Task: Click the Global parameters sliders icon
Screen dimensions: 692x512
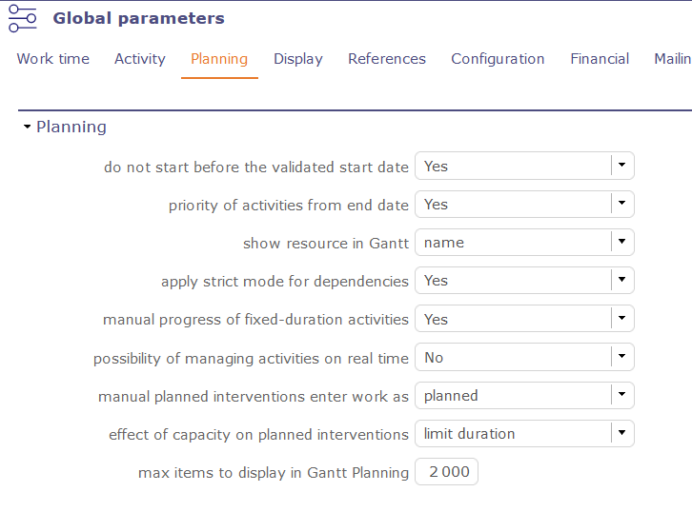Action: (22, 18)
